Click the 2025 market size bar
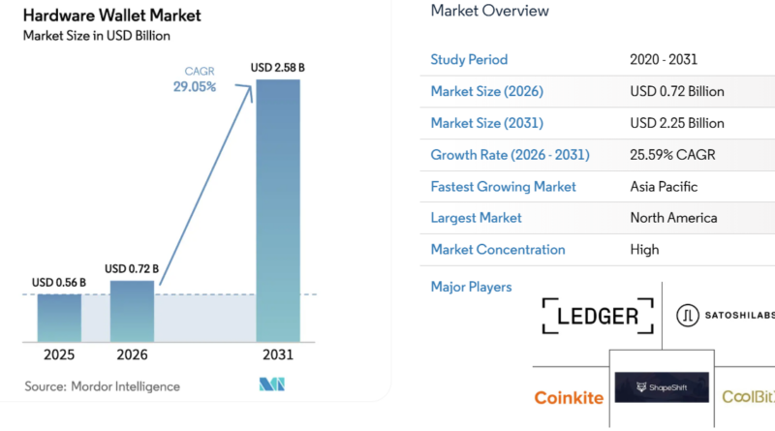 [x=59, y=318]
